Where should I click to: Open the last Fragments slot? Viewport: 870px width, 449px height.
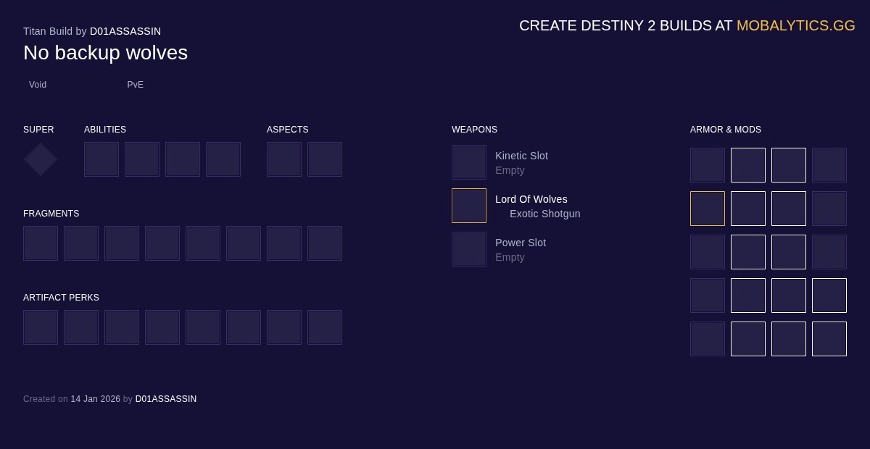325,243
